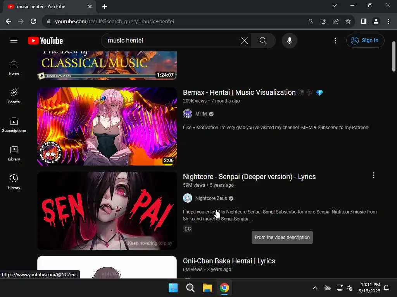Expand the system tray hidden icons chevron
Image resolution: width=397 pixels, height=297 pixels.
pos(315,288)
